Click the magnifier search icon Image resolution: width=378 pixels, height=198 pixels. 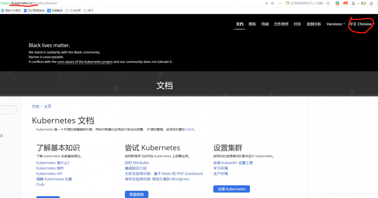328,3
